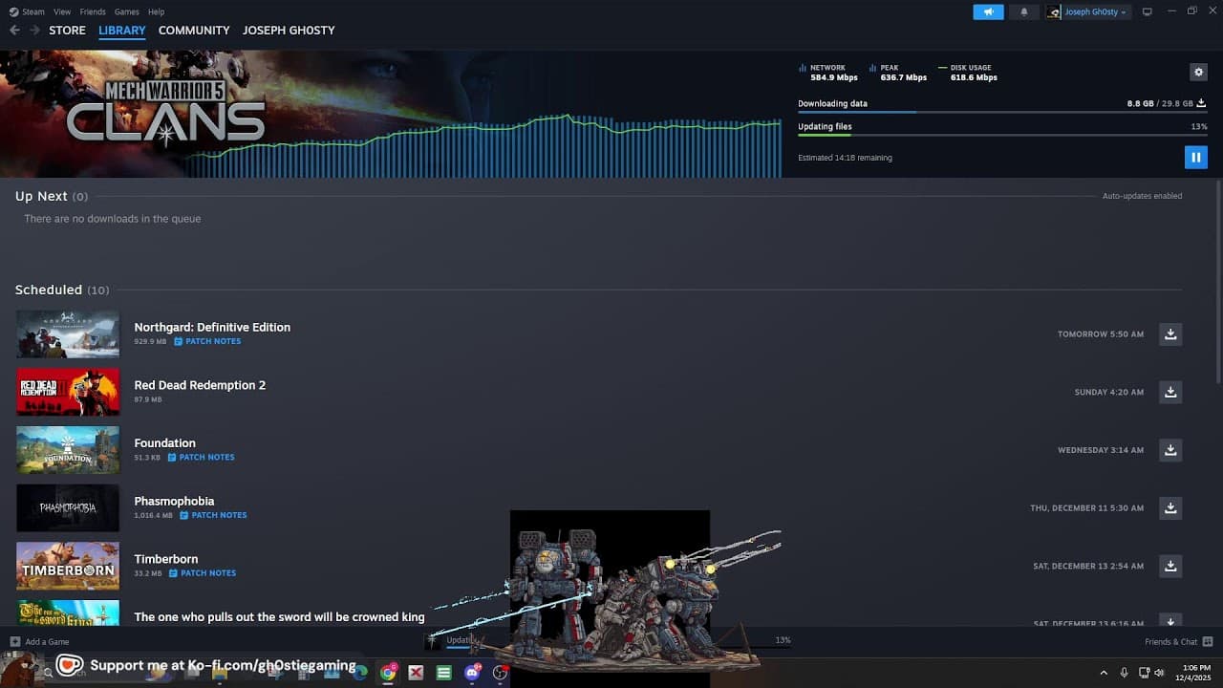The image size is (1223, 688).
Task: Select the Foundation game title
Action: 164,443
